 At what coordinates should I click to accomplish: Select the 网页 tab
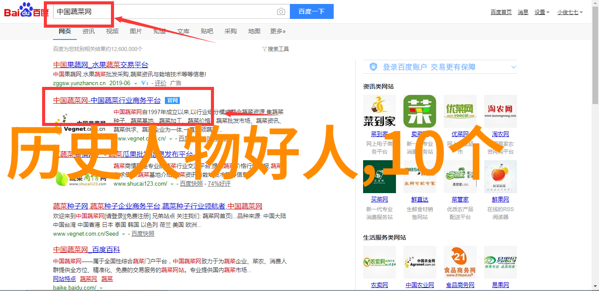[65, 31]
